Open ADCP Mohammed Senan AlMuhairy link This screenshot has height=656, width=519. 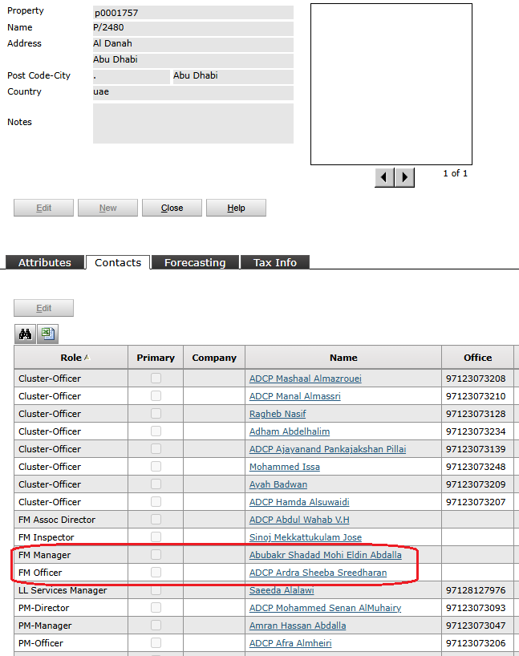pyautogui.click(x=325, y=608)
